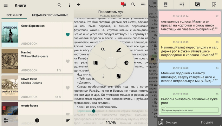Tap the magnifier in the radial menu
This screenshot has width=222, height=126.
tap(103, 50)
